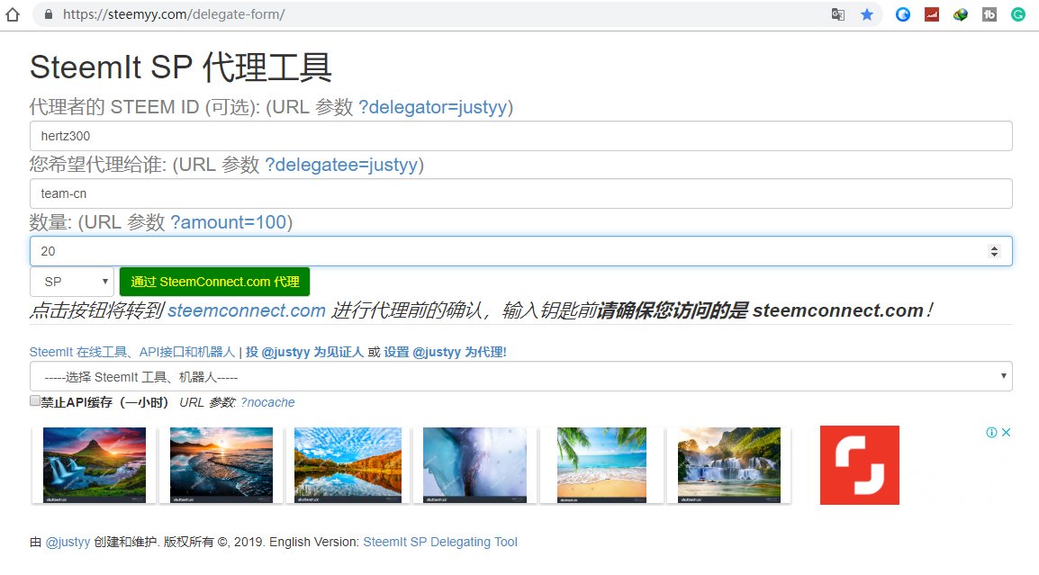Click 设置 @justyy 为代理 link
The height and width of the screenshot is (575, 1039).
[x=445, y=352]
